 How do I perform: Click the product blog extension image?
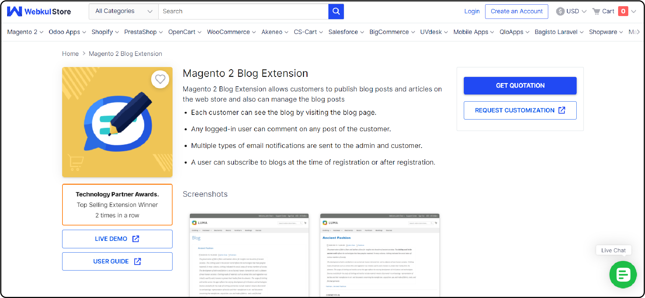tap(117, 122)
